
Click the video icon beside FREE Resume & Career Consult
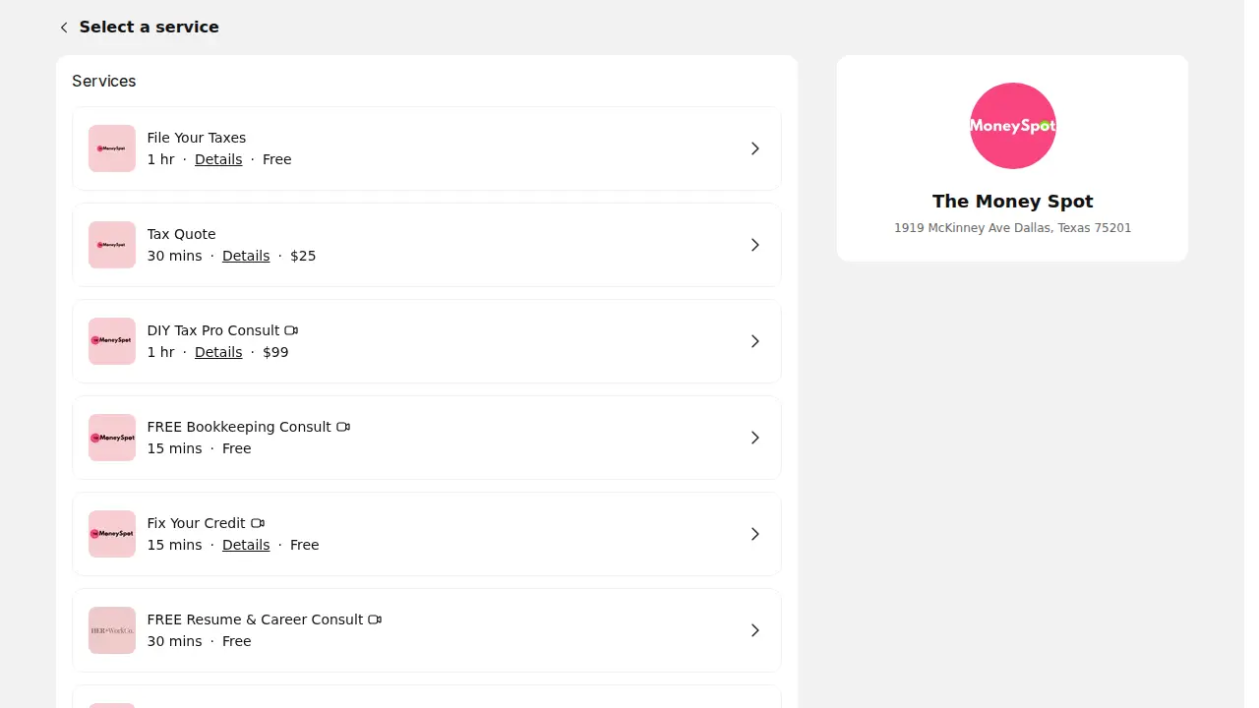click(375, 619)
